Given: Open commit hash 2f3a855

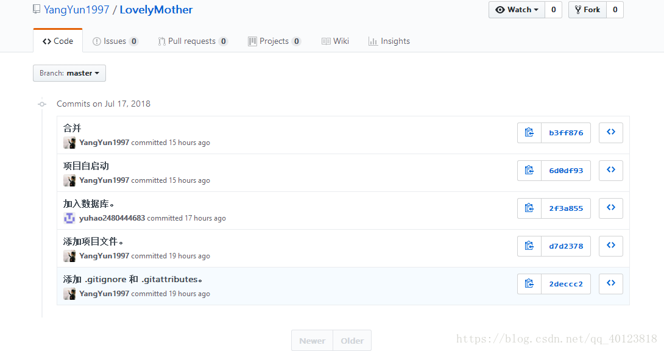Looking at the screenshot, I should (566, 208).
